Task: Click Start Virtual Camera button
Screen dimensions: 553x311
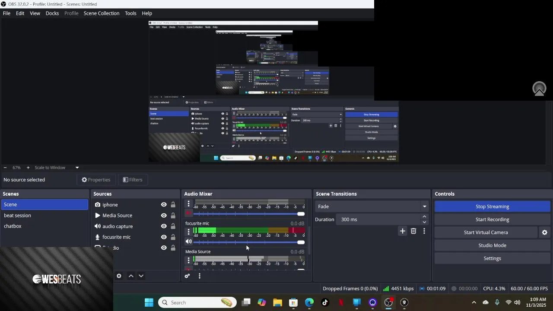Action: (x=486, y=232)
